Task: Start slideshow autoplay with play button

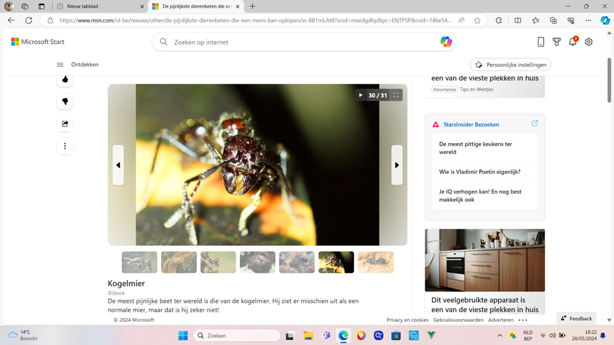Action: pyautogui.click(x=361, y=95)
